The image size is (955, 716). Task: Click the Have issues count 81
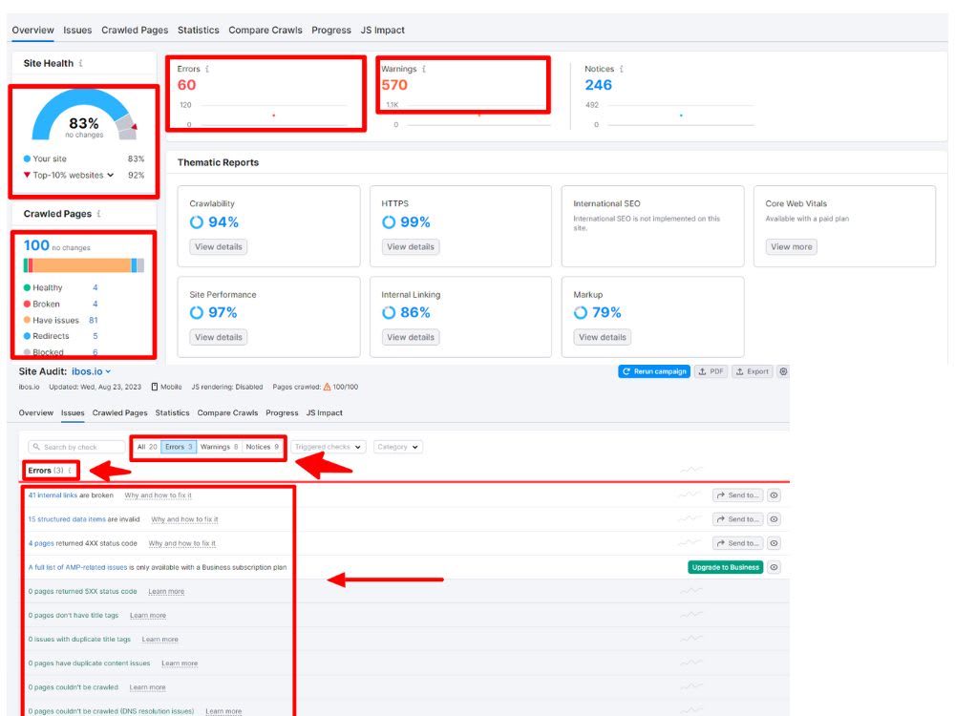[x=94, y=320]
